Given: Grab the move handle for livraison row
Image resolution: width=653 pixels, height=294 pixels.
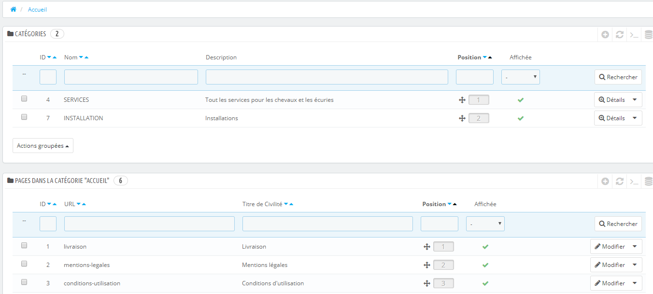Looking at the screenshot, I should point(426,247).
